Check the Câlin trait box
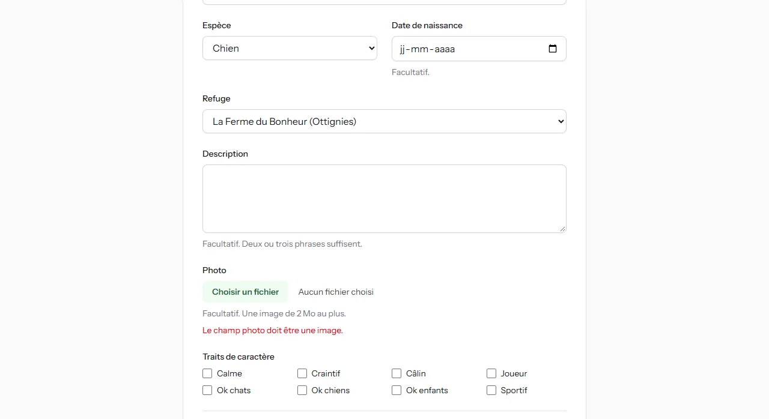The width and height of the screenshot is (769, 419). pos(397,373)
